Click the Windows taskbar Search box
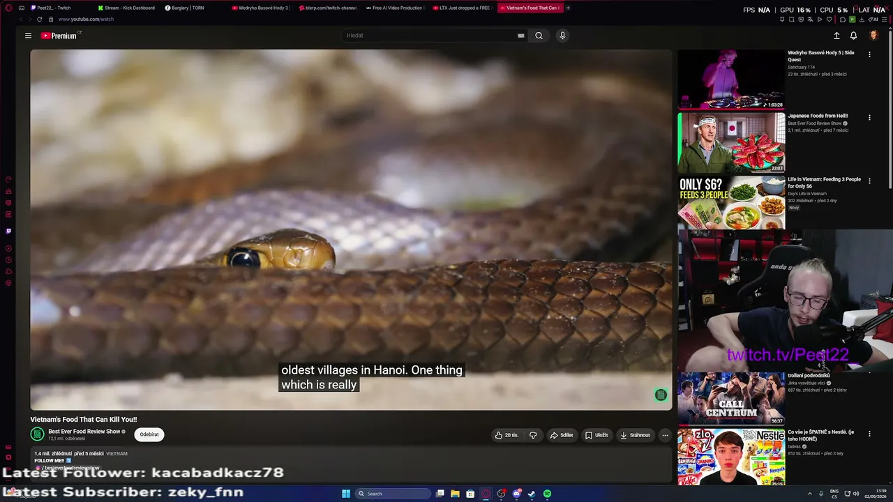 click(x=393, y=494)
